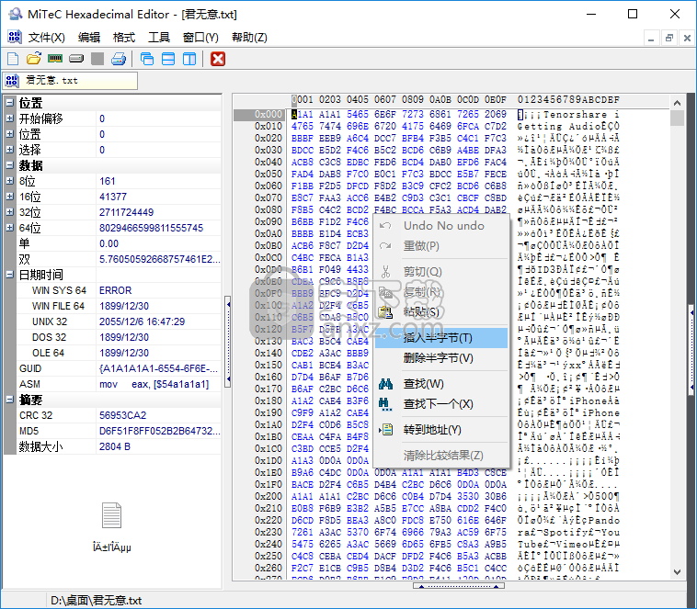Open the 文件(X) menu

point(46,38)
